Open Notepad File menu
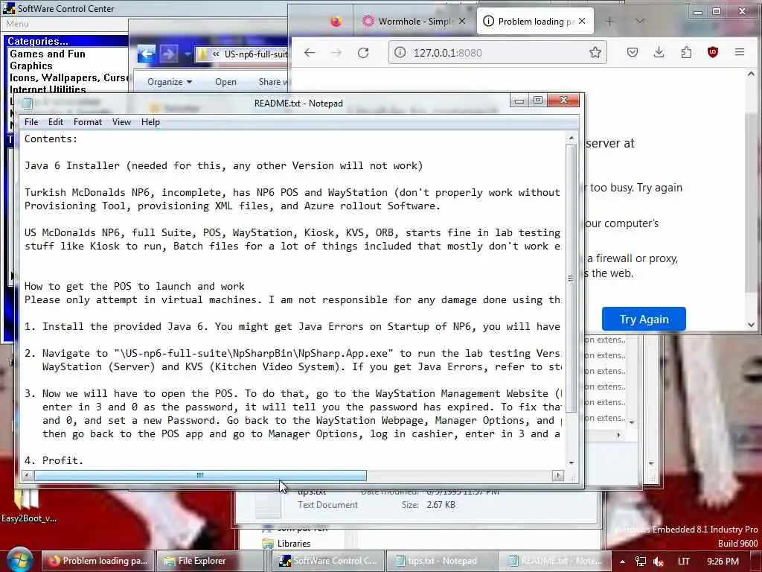This screenshot has height=572, width=762. 31,122
